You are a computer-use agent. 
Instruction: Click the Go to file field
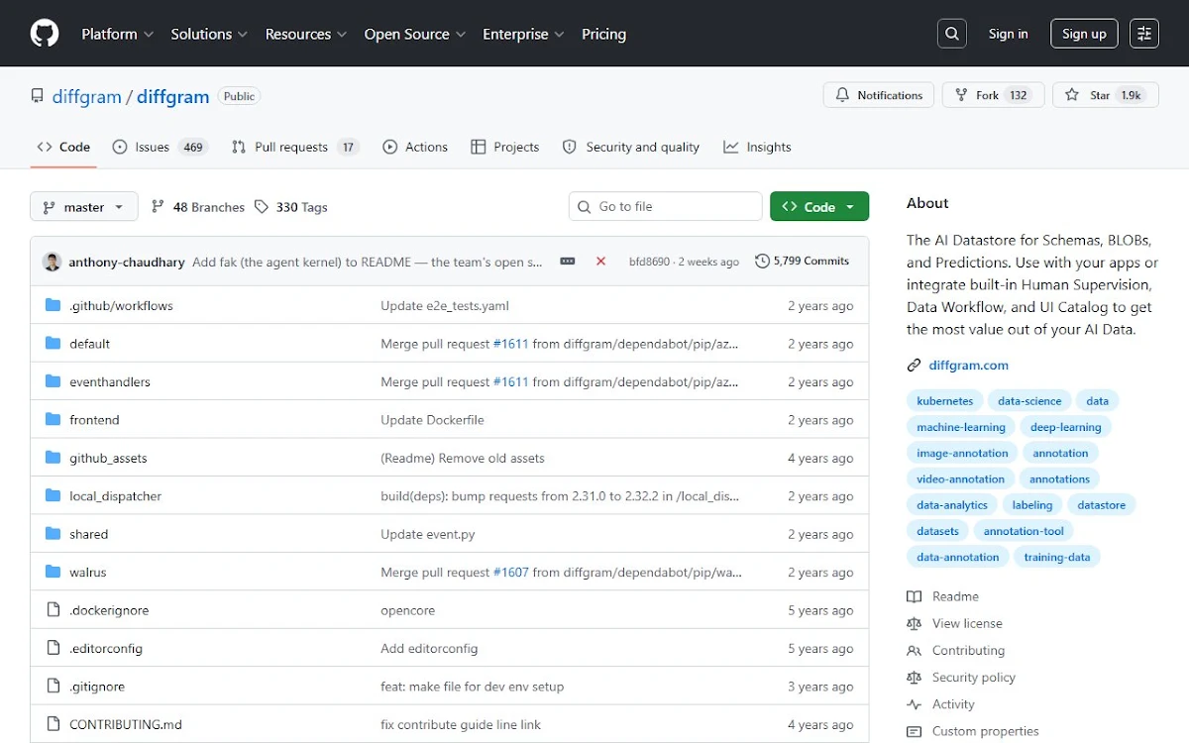[666, 207]
